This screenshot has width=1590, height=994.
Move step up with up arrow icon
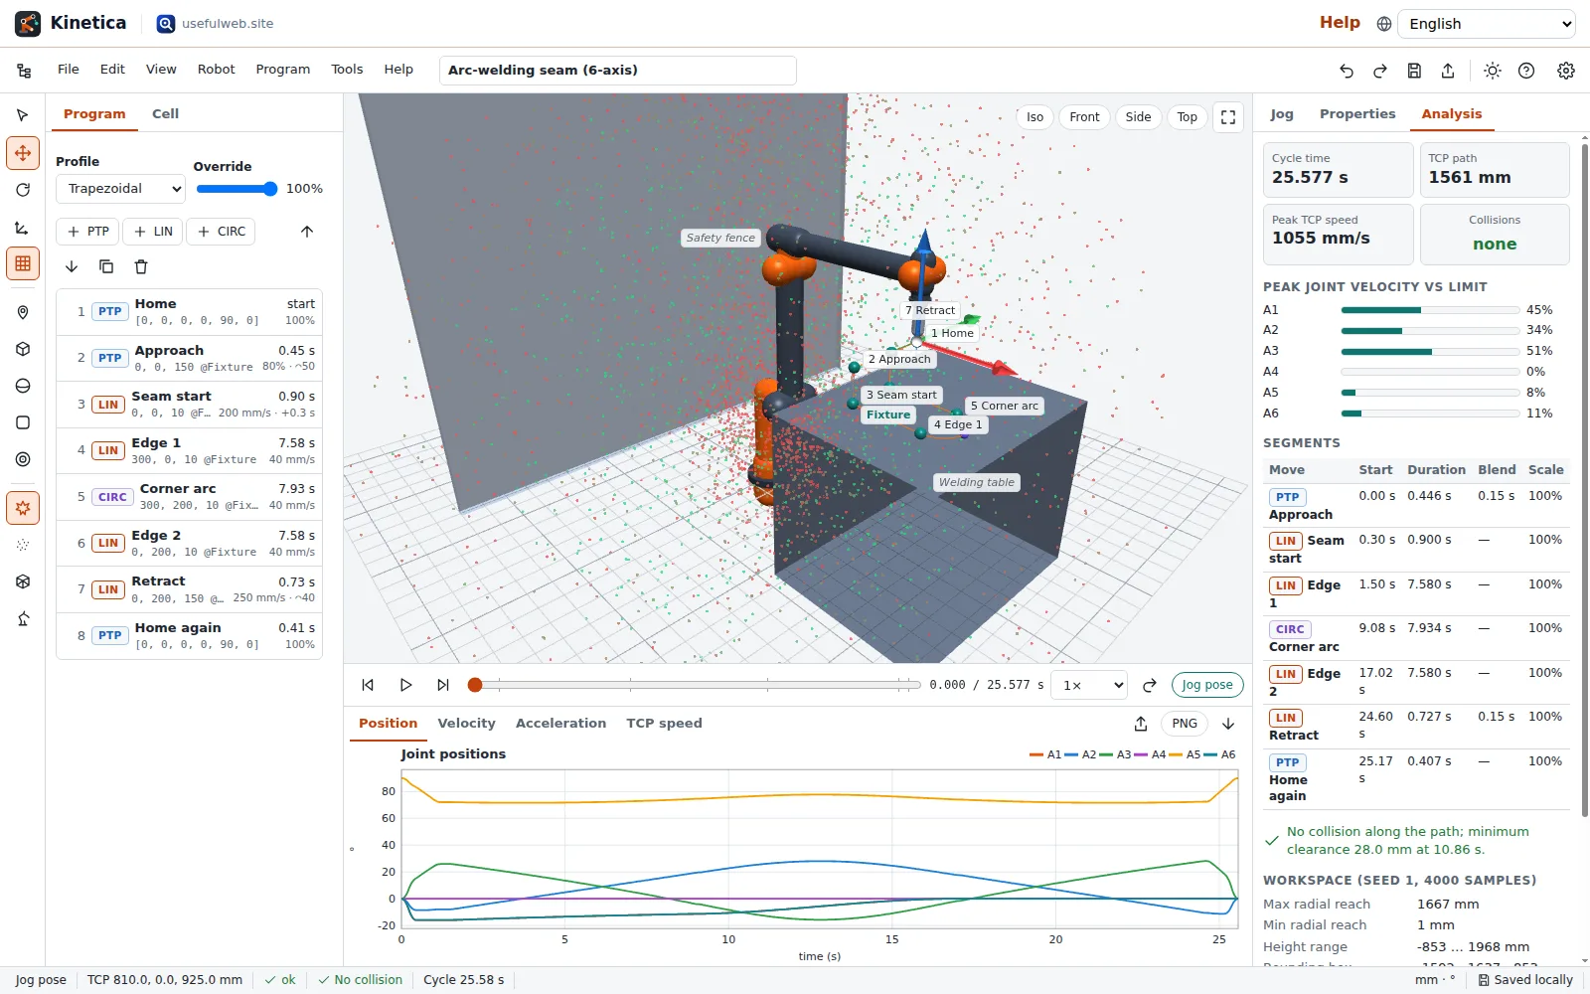click(307, 232)
